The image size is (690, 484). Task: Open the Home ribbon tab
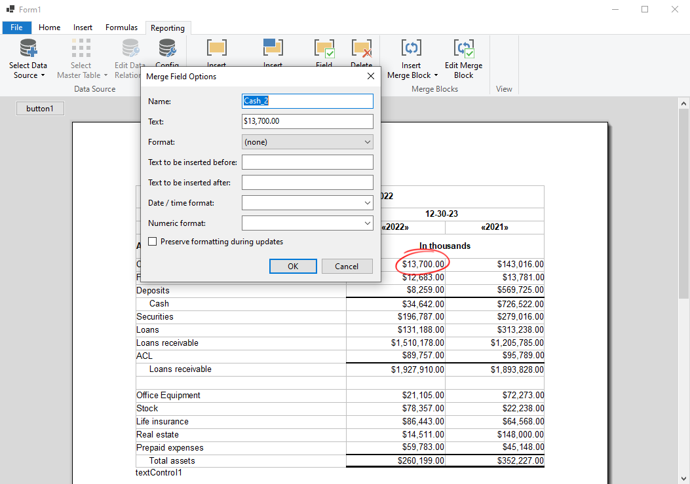(49, 28)
